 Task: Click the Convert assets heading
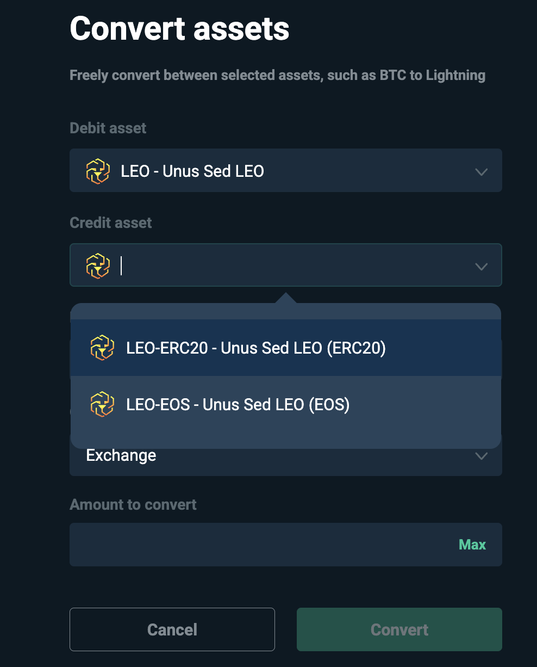179,28
